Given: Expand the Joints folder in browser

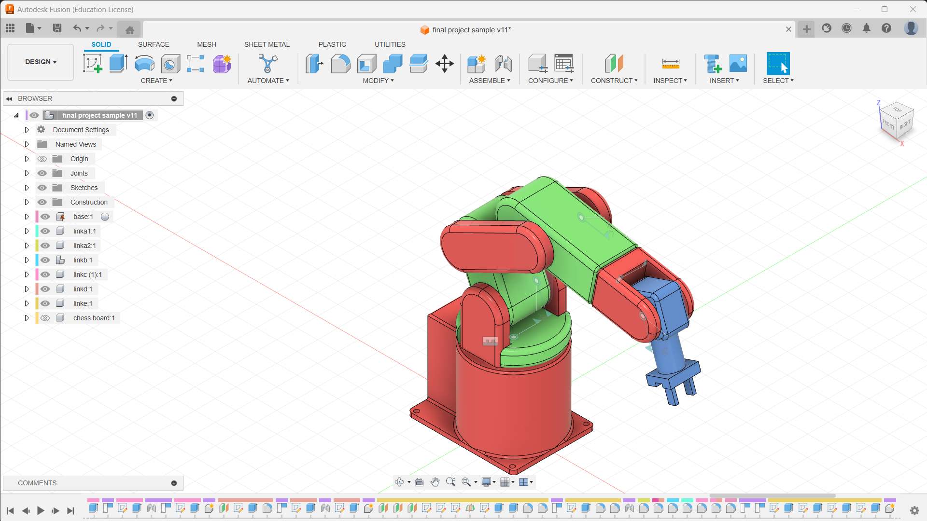Looking at the screenshot, I should 27,173.
